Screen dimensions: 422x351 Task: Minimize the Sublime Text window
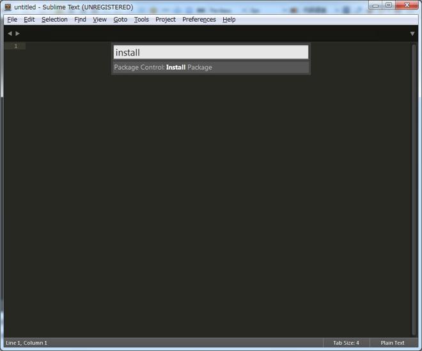tap(375, 5)
